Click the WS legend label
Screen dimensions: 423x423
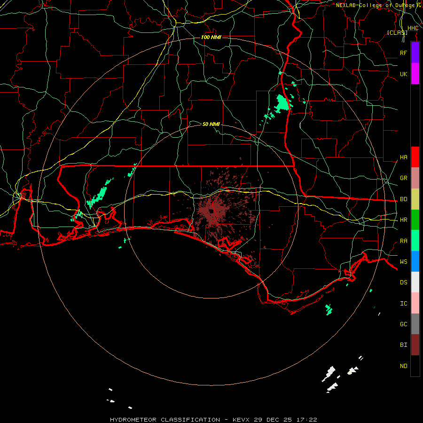point(404,262)
